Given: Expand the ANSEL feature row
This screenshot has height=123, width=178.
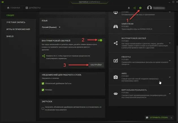Looking at the screenshot, I should 170,77.
